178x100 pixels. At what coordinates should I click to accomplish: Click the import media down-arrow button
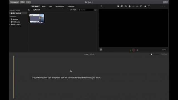(28, 2)
